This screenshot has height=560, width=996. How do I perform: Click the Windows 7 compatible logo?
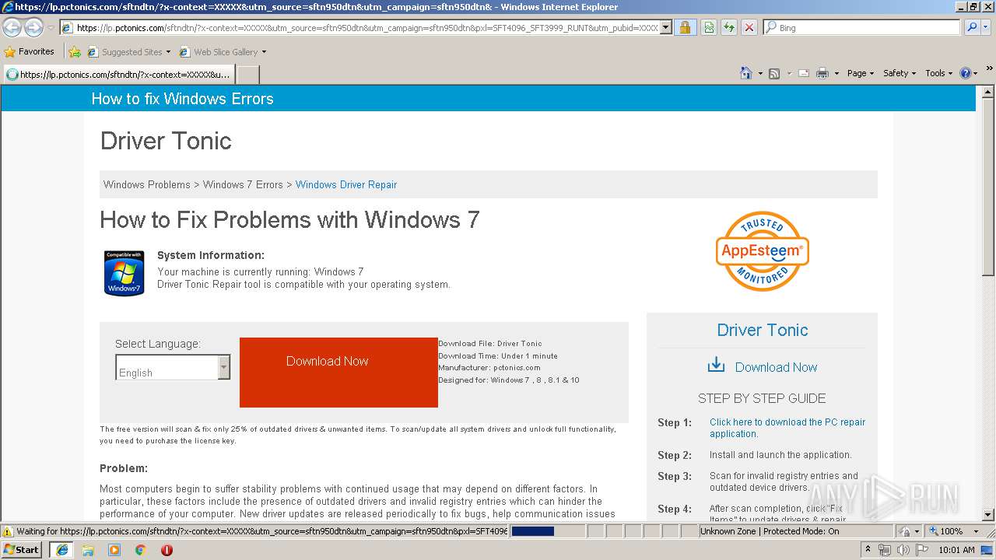(x=124, y=272)
